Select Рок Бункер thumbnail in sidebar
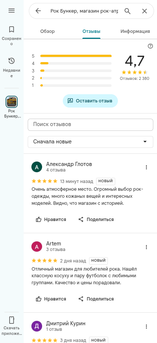The width and height of the screenshot is (157, 343). (x=11, y=102)
